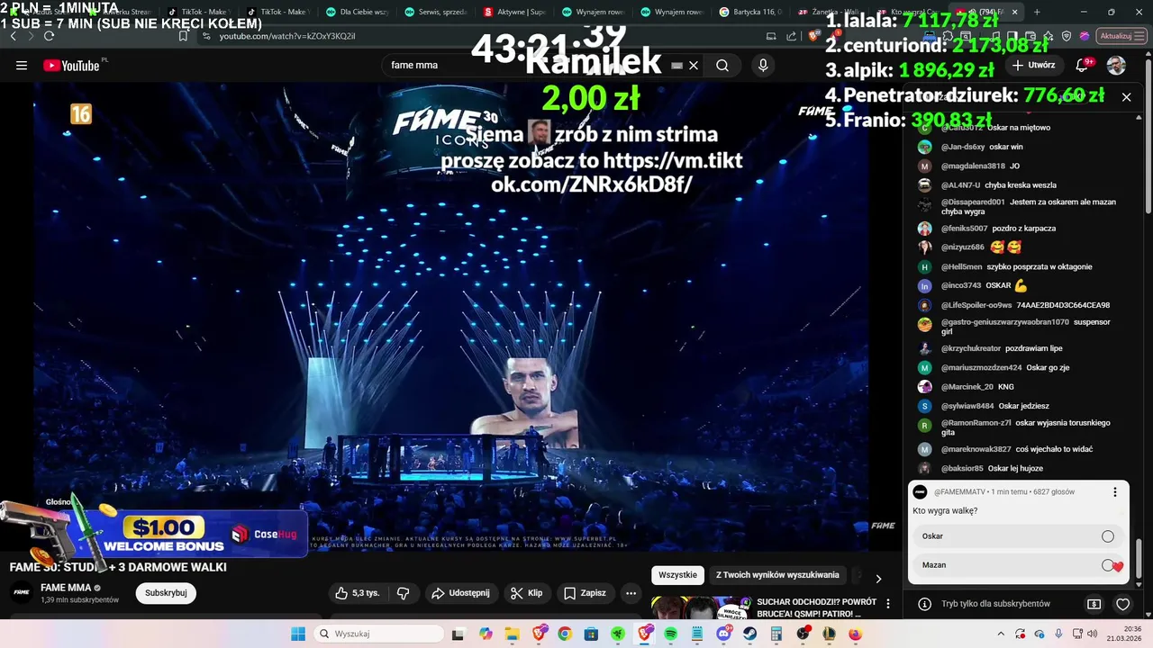The image size is (1153, 648).
Task: Open Firefox from the taskbar
Action: [855, 634]
